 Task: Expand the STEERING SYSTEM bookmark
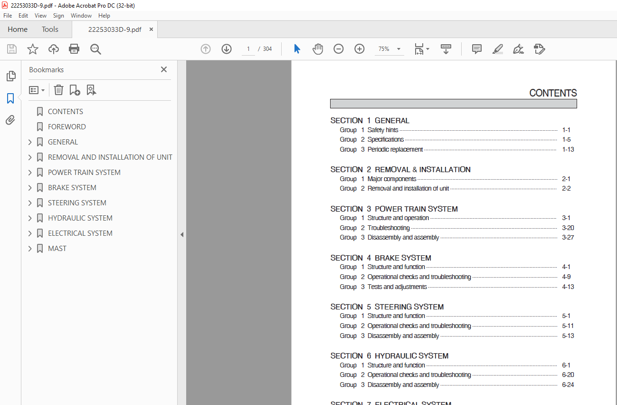tap(30, 203)
